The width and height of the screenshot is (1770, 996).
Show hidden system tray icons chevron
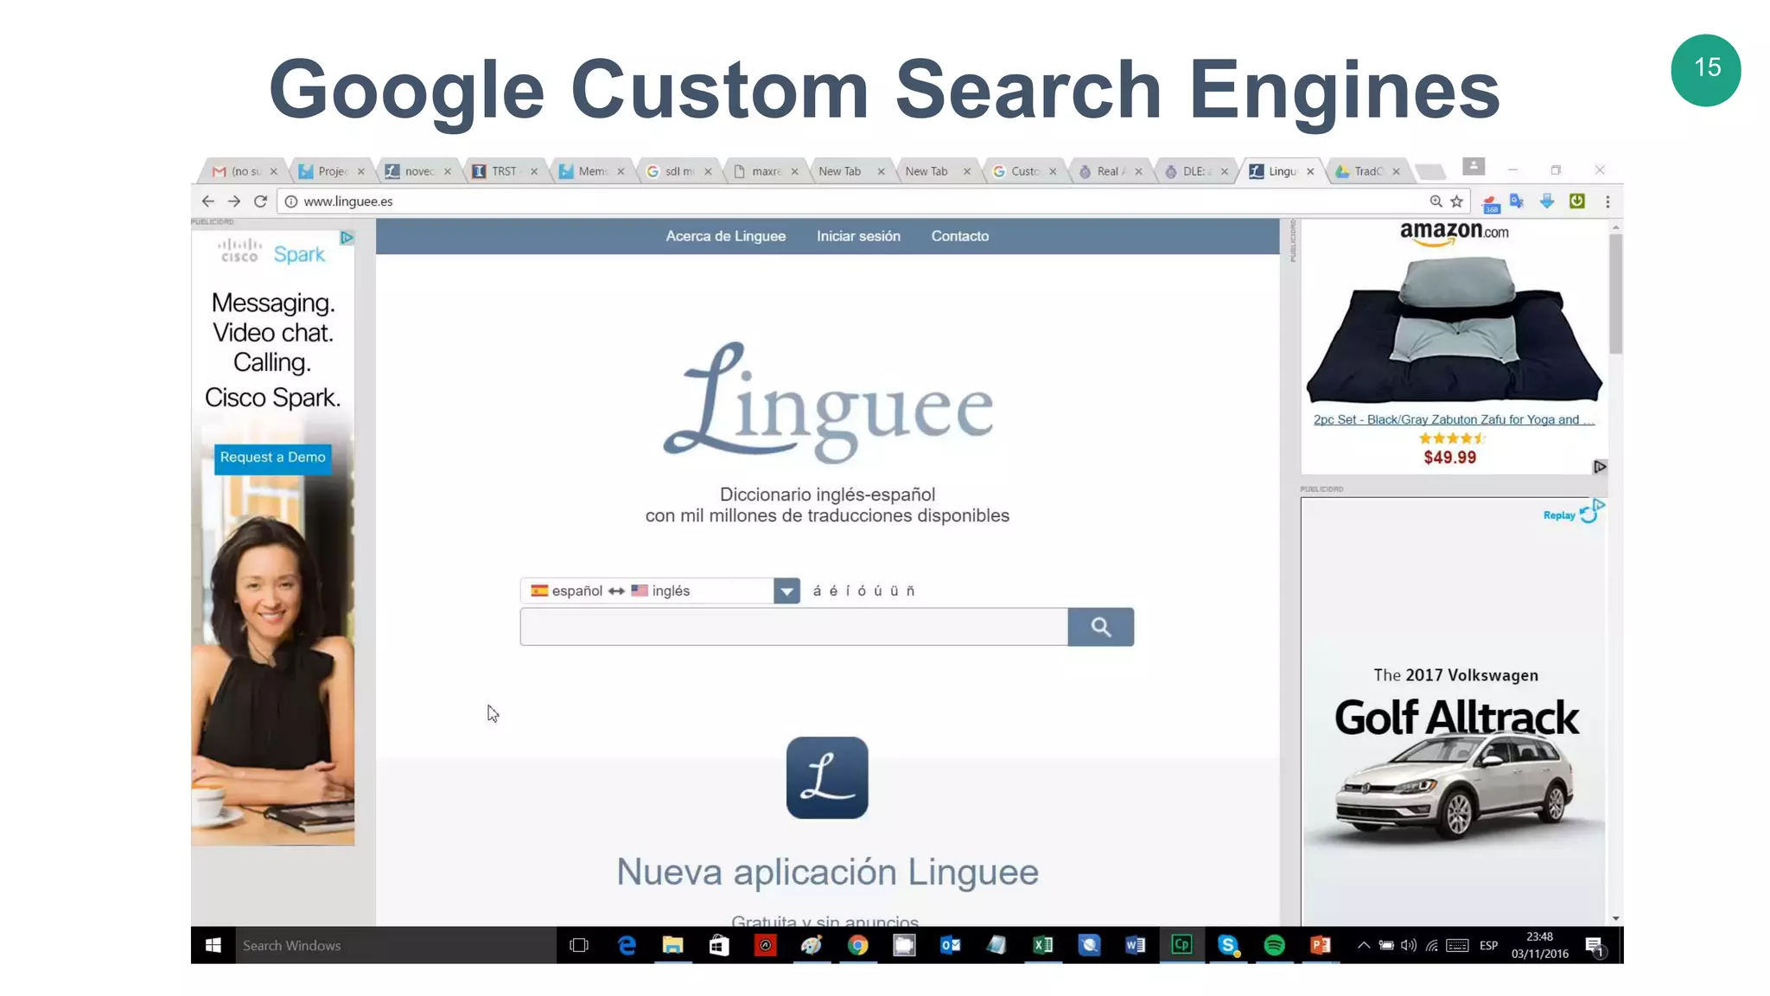pyautogui.click(x=1363, y=945)
